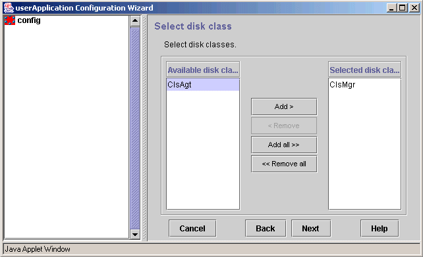This screenshot has width=423, height=257.
Task: Click the Select disk class heading
Action: click(193, 26)
